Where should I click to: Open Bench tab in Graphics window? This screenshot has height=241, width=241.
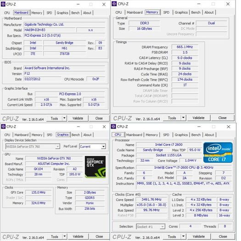click(x=76, y=135)
